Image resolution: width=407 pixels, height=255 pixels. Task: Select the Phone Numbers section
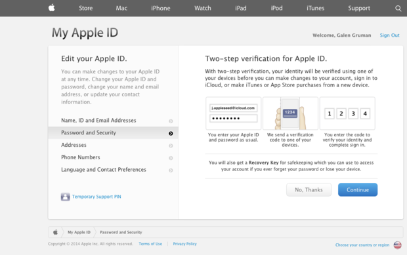click(x=113, y=157)
